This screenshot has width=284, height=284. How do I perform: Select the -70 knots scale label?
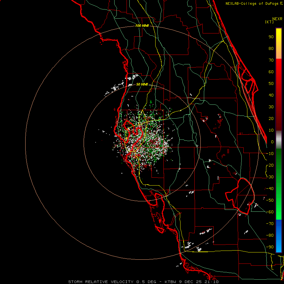tap(270, 224)
